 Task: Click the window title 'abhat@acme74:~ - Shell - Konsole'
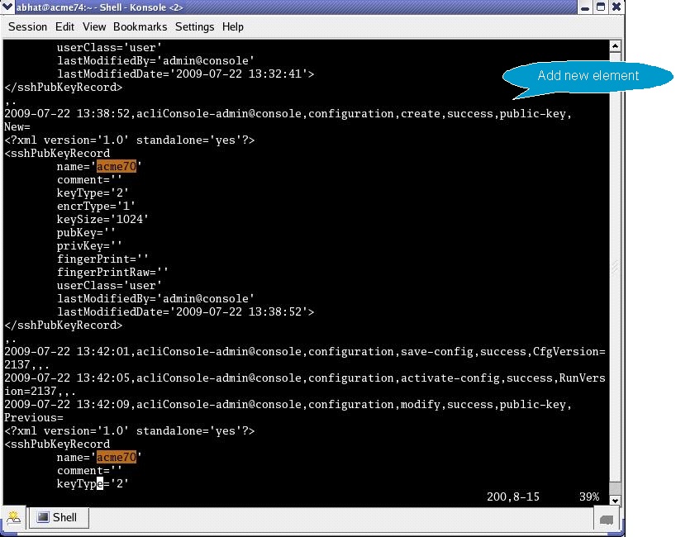100,7
